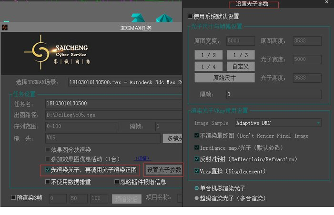The image size is (334, 215).
Task: Click the pre-render frame field showing 100
Action: [x=99, y=198]
